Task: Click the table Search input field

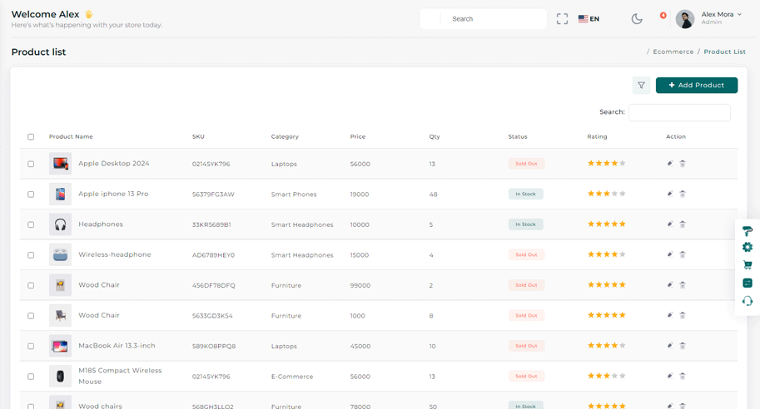Action: click(x=679, y=112)
